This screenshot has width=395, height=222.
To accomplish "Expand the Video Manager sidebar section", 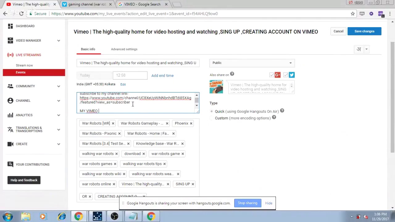I will coord(59,40).
